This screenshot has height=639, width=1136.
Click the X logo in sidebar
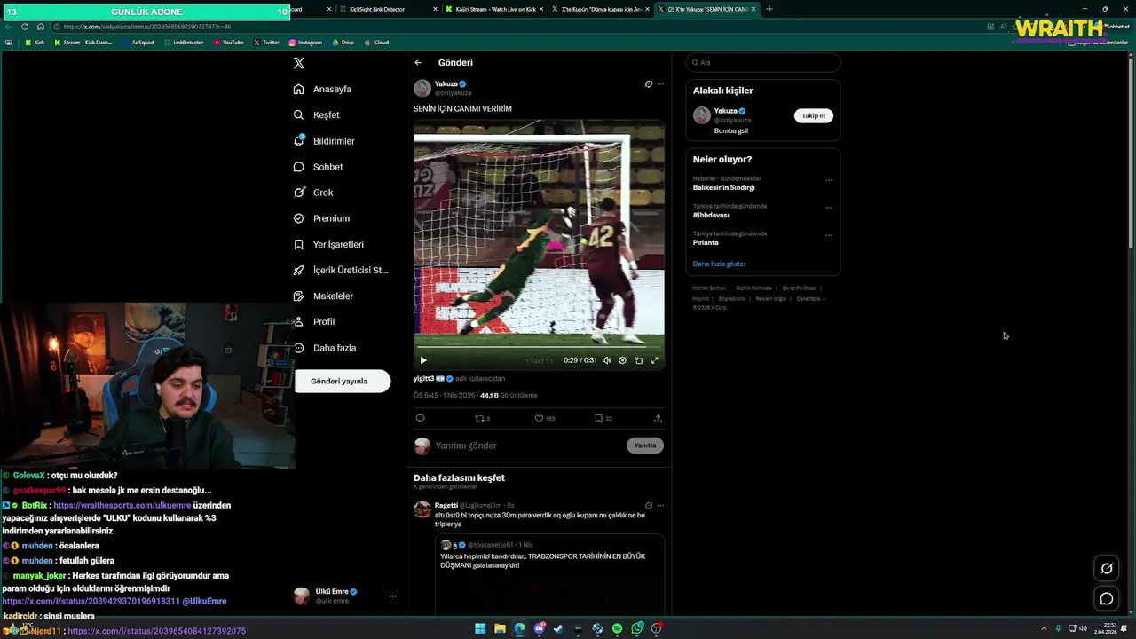pyautogui.click(x=299, y=63)
